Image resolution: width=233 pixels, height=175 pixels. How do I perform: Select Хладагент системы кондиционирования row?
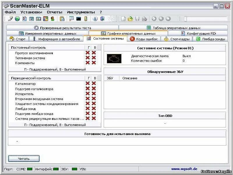click(x=55, y=104)
